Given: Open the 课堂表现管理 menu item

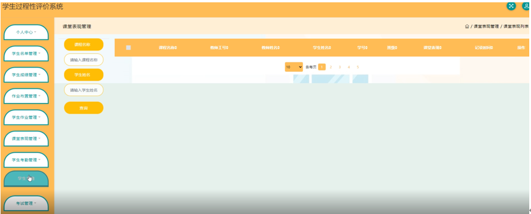Looking at the screenshot, I should point(26,139).
